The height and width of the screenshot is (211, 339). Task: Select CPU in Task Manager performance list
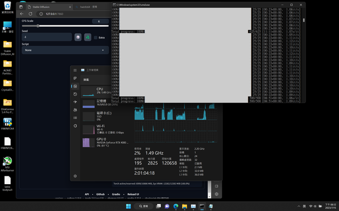[x=96, y=91]
